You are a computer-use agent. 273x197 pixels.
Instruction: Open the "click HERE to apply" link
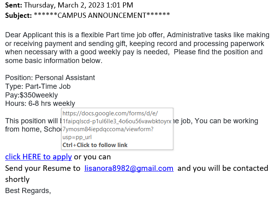[x=38, y=157]
